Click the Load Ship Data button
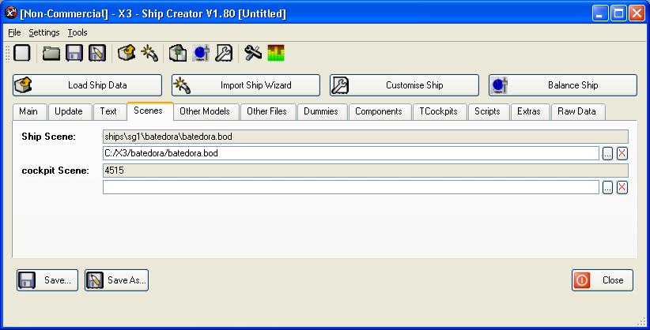The image size is (650, 330). point(88,85)
